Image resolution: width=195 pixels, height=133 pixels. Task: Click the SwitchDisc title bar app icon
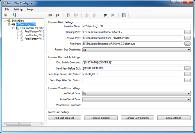point(4,3)
